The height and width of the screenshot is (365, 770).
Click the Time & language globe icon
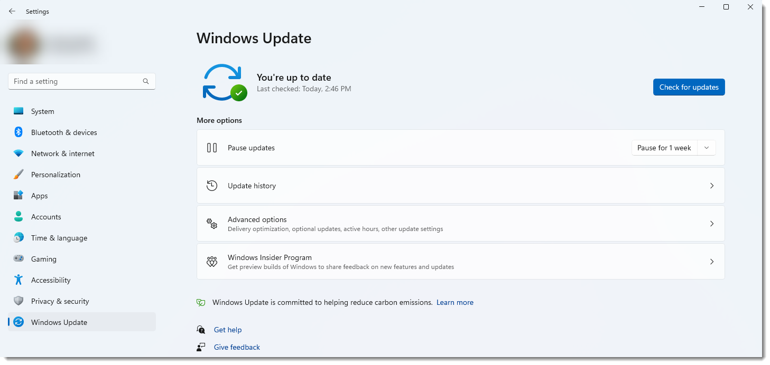point(18,238)
